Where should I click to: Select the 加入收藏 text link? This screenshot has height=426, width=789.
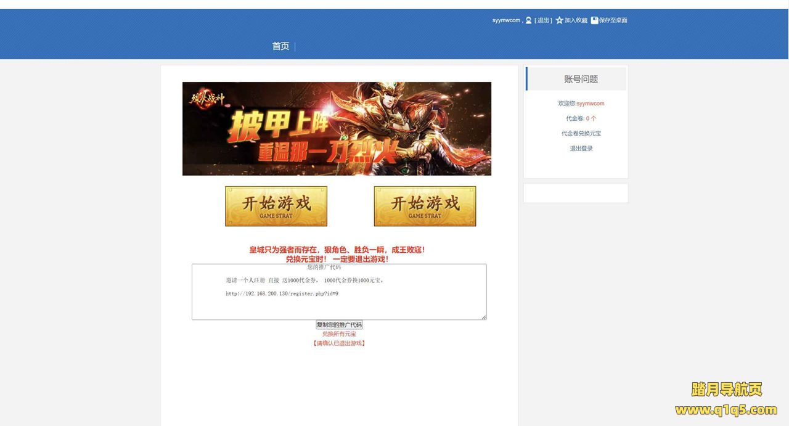click(576, 20)
